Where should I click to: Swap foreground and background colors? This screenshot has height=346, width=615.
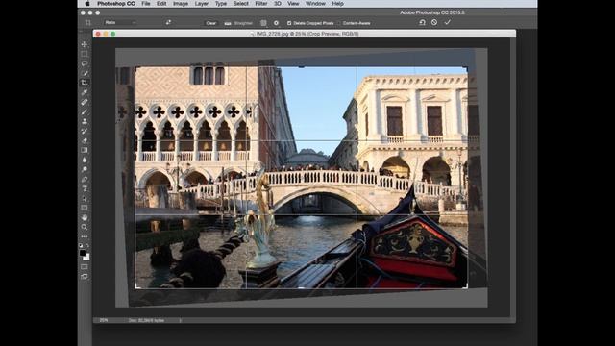coord(87,246)
